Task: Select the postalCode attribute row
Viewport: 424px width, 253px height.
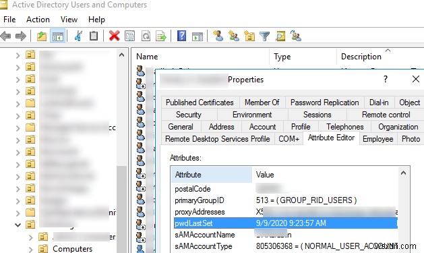Action: pyautogui.click(x=286, y=189)
